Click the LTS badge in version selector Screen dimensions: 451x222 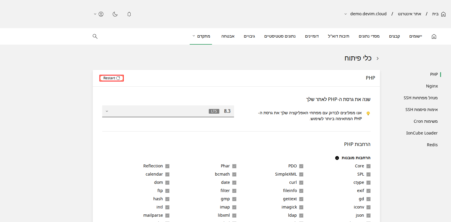214,111
